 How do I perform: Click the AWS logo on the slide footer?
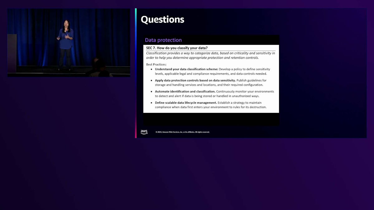(144, 132)
